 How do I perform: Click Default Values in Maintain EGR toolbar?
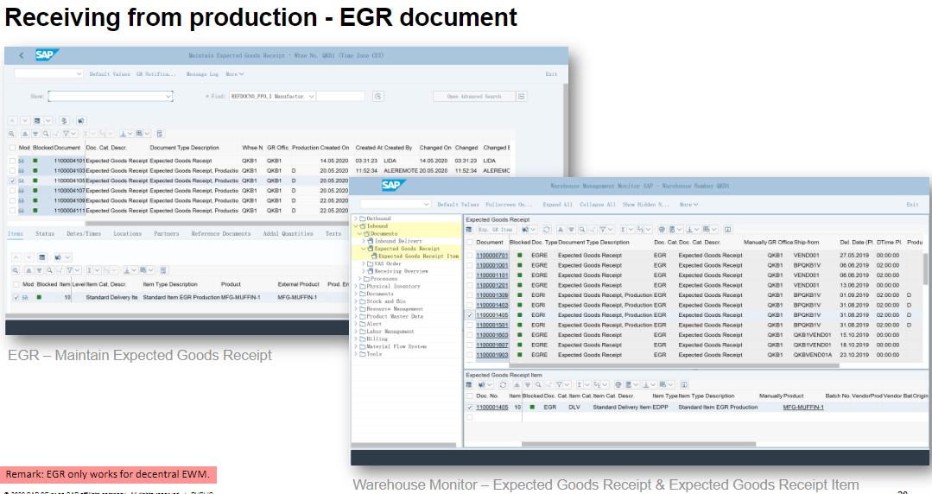(110, 74)
